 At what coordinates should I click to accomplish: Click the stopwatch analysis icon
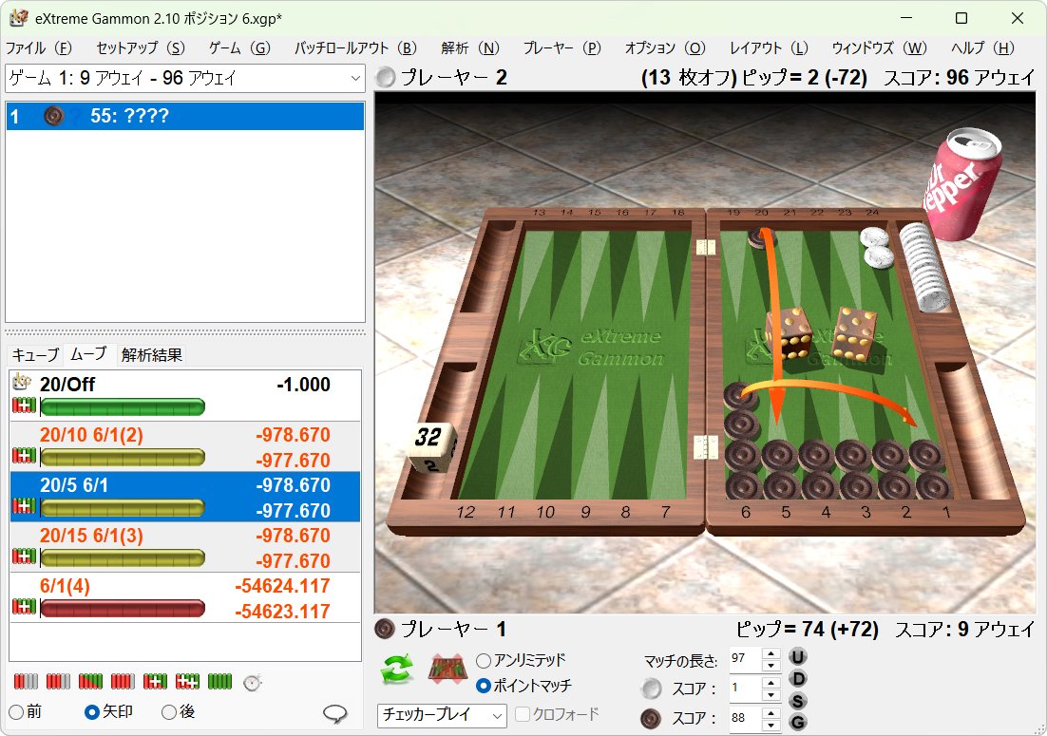(253, 682)
